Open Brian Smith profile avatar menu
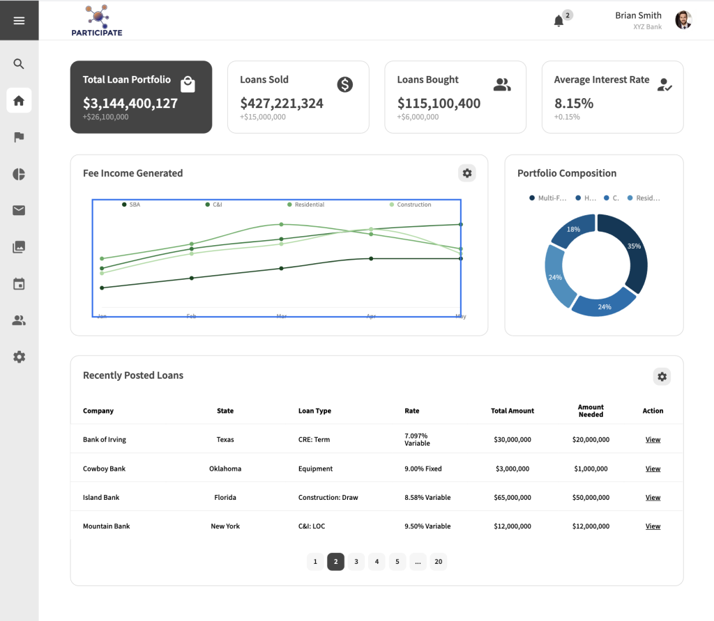The width and height of the screenshot is (714, 621). [683, 20]
